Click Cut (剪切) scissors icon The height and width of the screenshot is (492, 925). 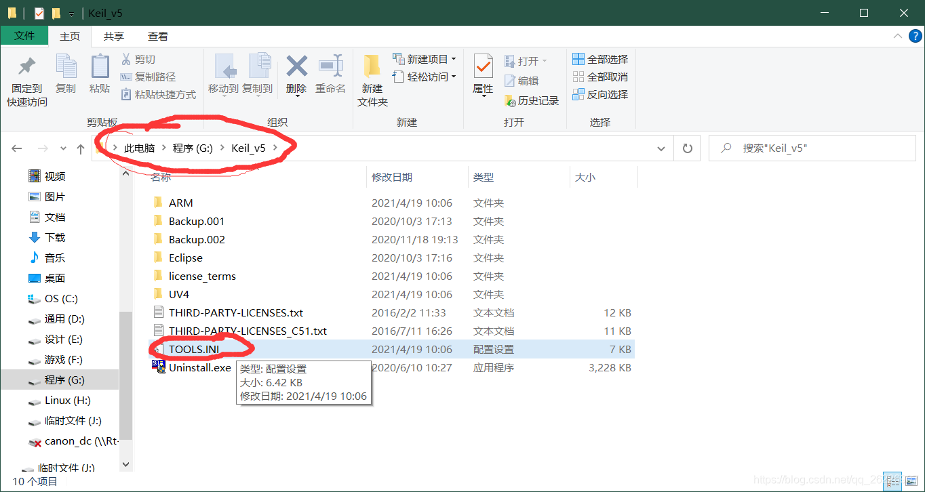(126, 60)
